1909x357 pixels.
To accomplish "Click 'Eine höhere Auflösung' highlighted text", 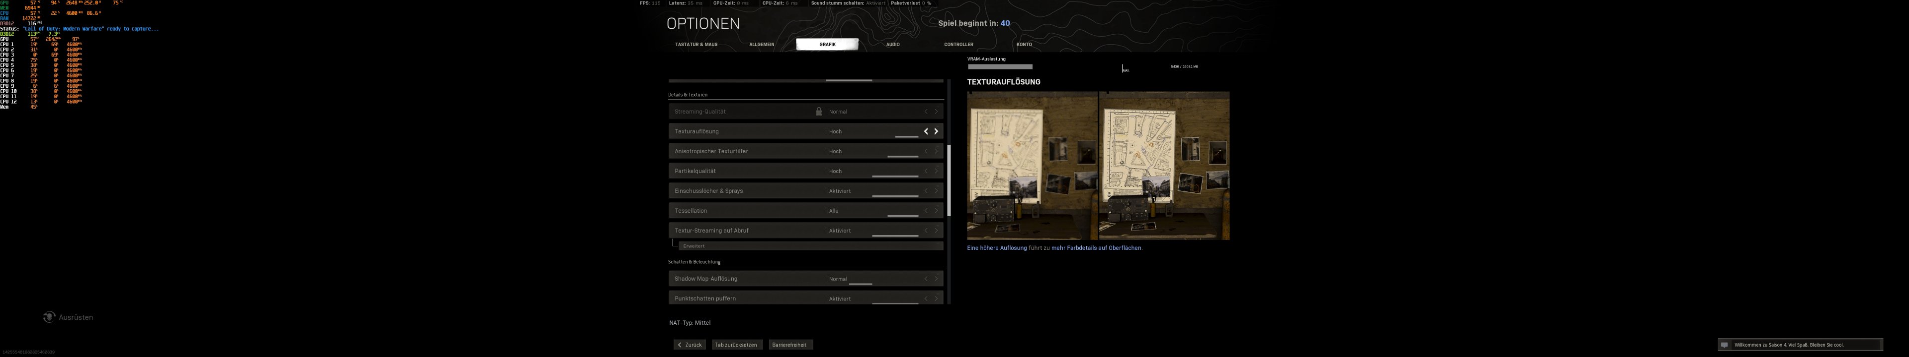I will pos(997,248).
